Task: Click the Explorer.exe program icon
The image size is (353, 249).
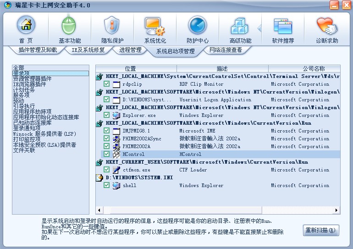Action: coord(116,115)
